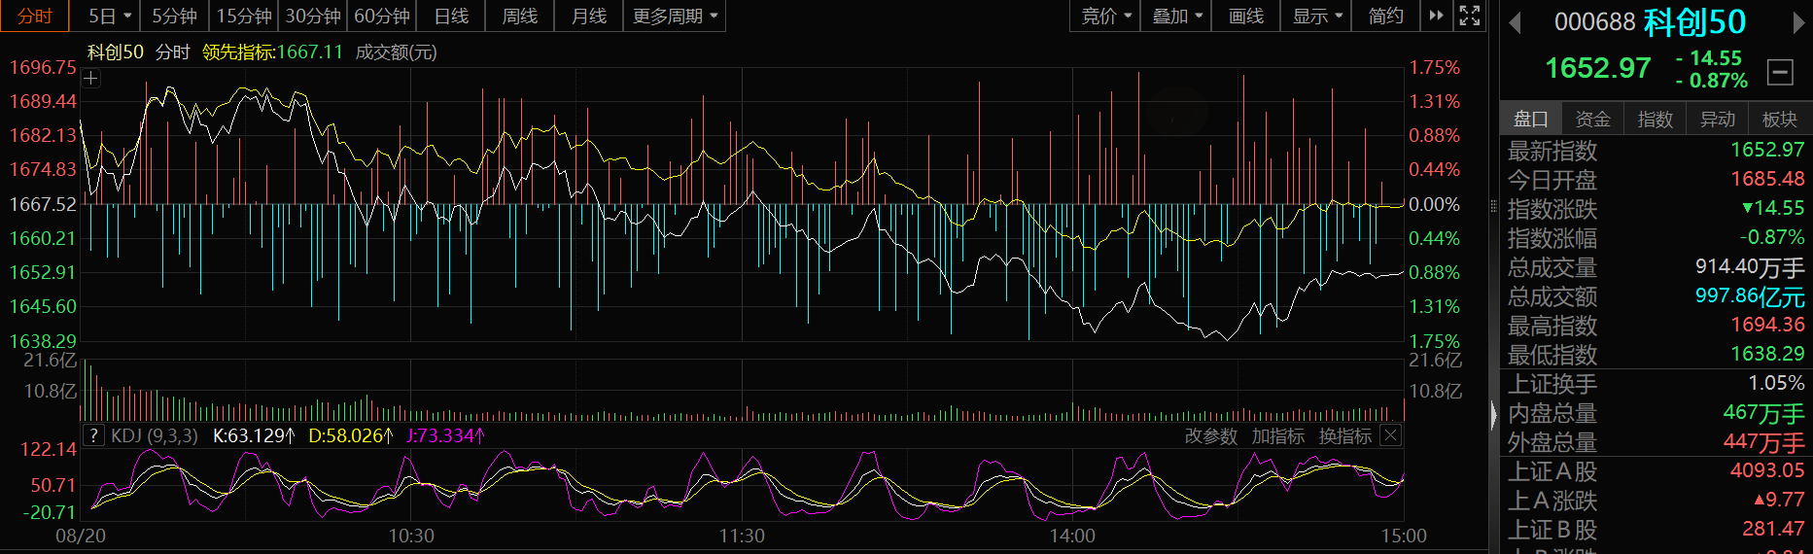The width and height of the screenshot is (1813, 554).
Task: Open the 竞价 dropdown menu
Action: [x=1106, y=16]
